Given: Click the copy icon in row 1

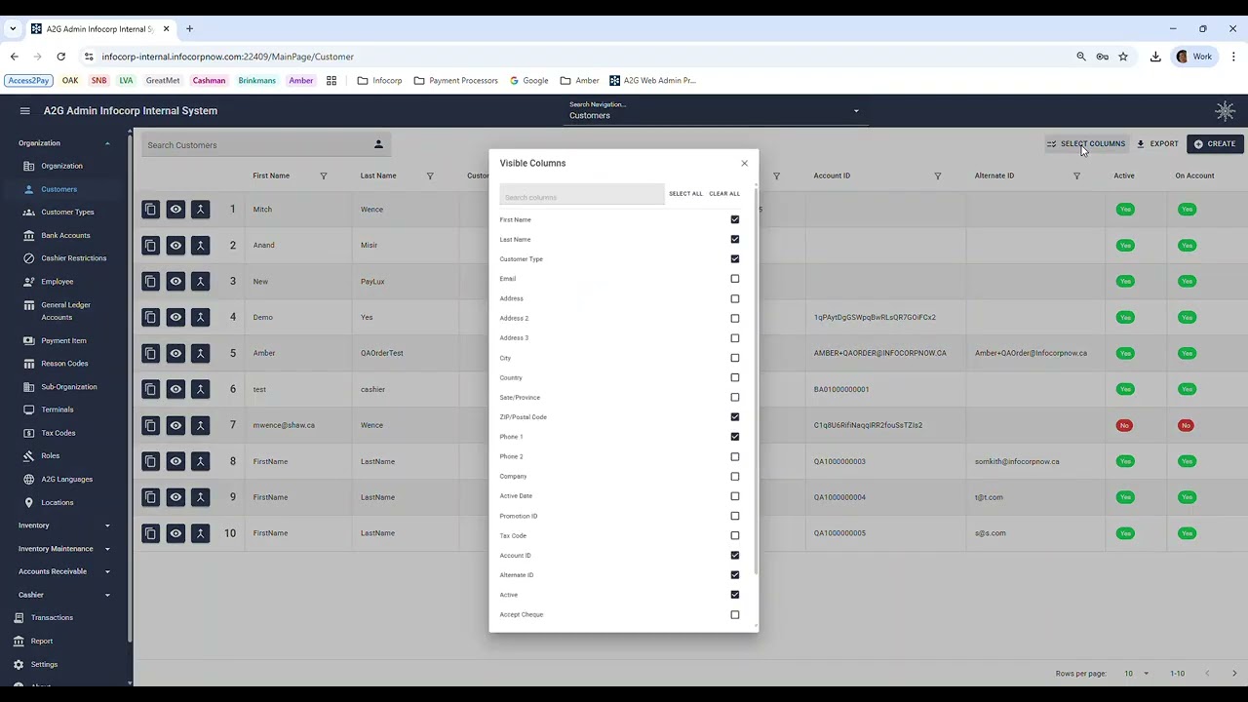Looking at the screenshot, I should (x=150, y=209).
